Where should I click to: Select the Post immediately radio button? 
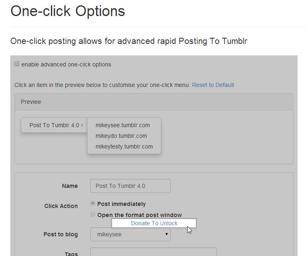coord(93,203)
